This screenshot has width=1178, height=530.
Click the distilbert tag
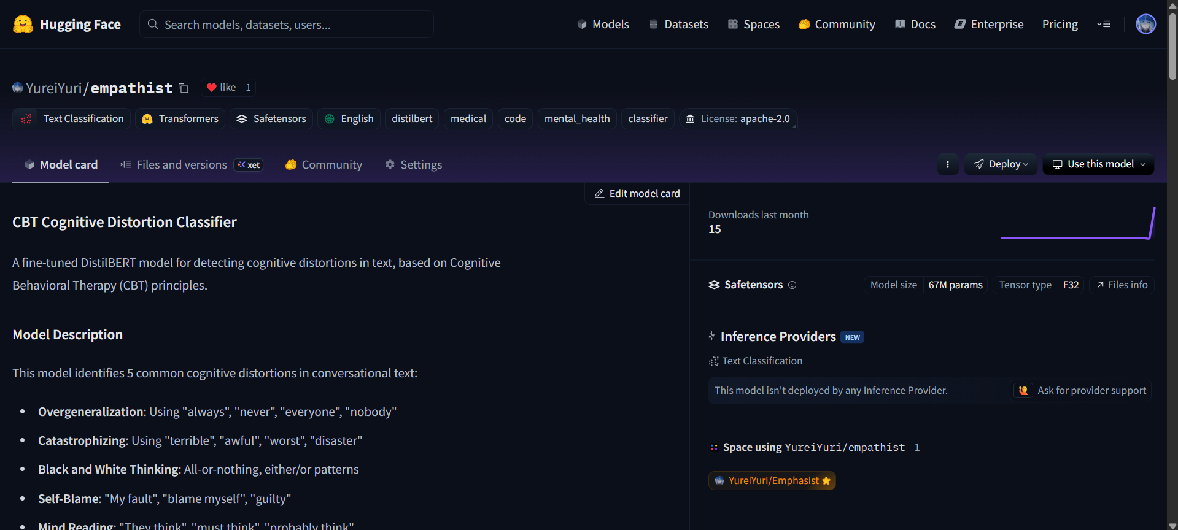click(x=412, y=119)
